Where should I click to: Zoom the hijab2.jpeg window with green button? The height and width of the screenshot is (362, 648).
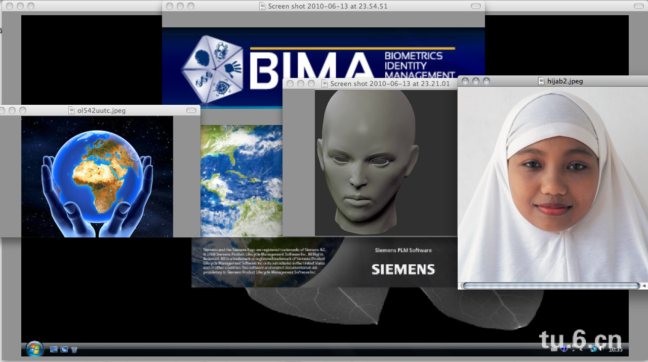coord(487,81)
